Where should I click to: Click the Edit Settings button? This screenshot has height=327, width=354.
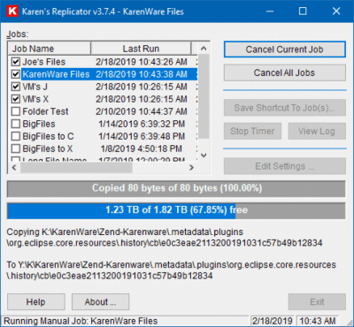tap(284, 166)
